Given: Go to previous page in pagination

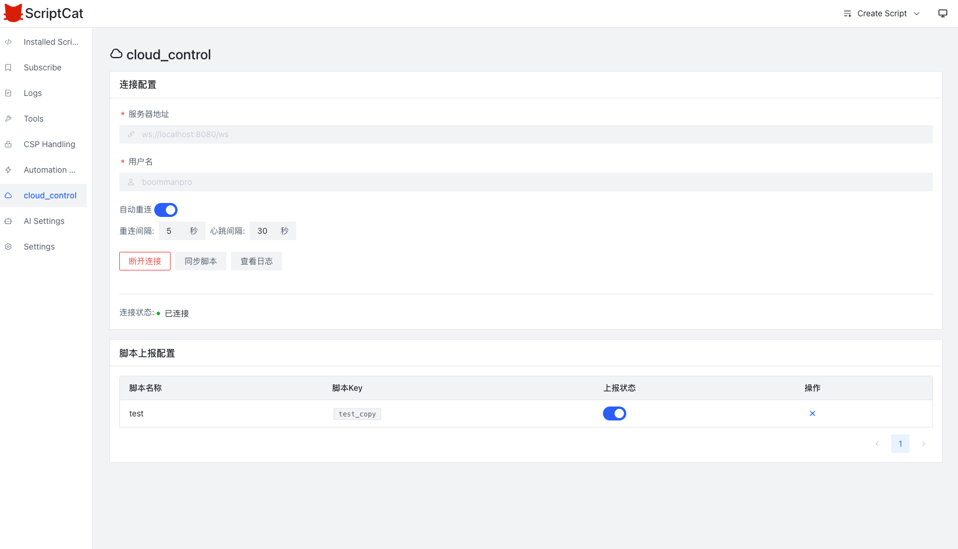Looking at the screenshot, I should point(877,444).
